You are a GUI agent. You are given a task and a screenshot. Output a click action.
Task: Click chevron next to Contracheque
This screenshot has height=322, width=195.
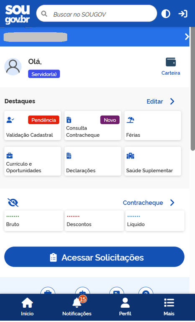[x=172, y=203]
